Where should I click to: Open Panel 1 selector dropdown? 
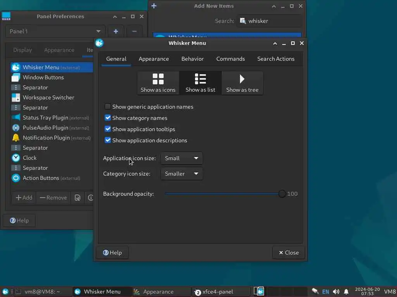tap(55, 31)
